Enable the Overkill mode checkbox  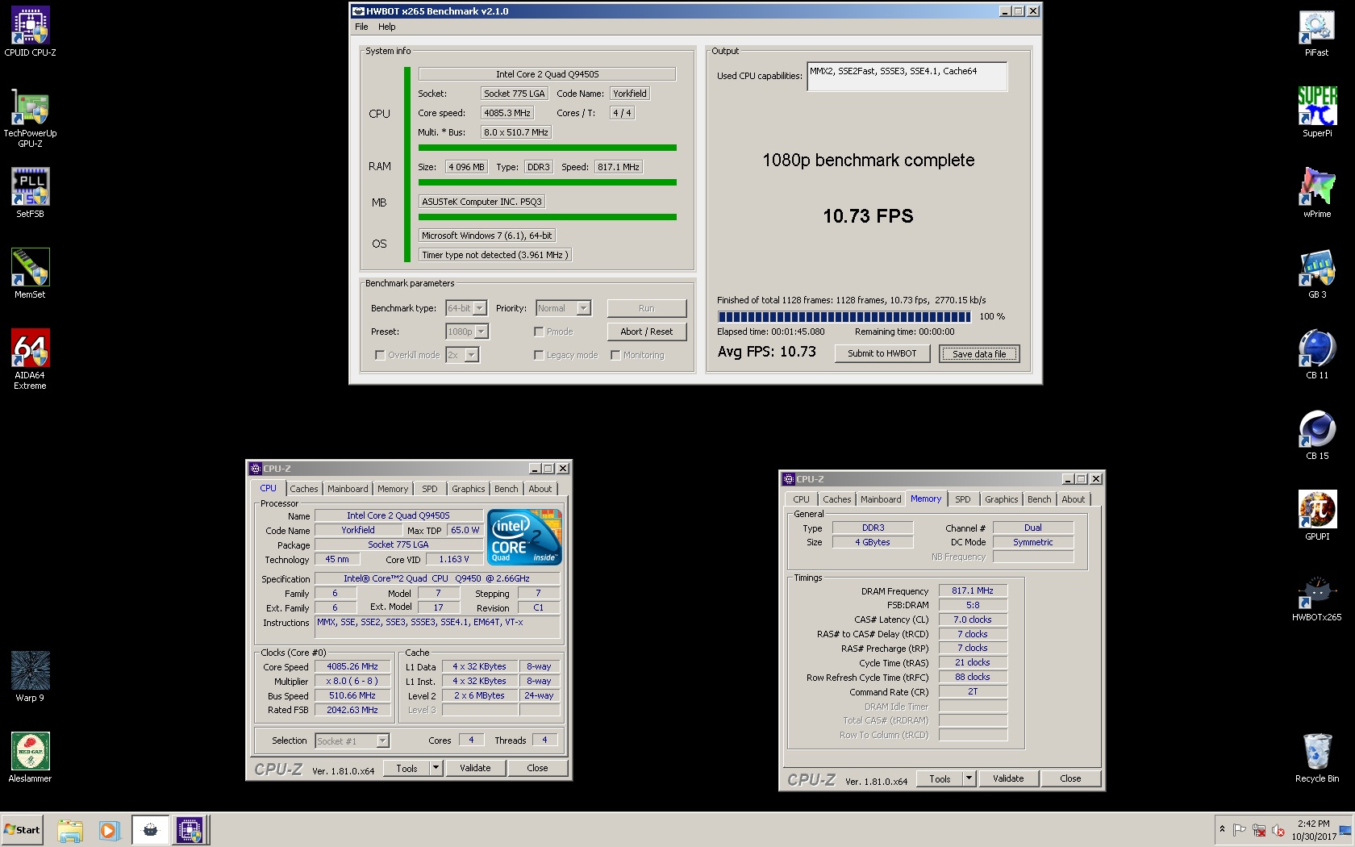tap(380, 355)
